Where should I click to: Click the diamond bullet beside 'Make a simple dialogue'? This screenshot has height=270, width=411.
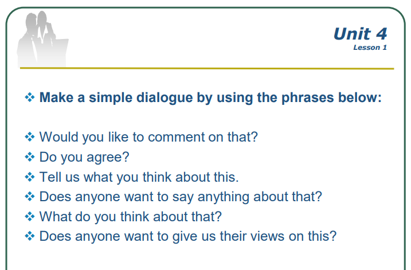pos(30,97)
